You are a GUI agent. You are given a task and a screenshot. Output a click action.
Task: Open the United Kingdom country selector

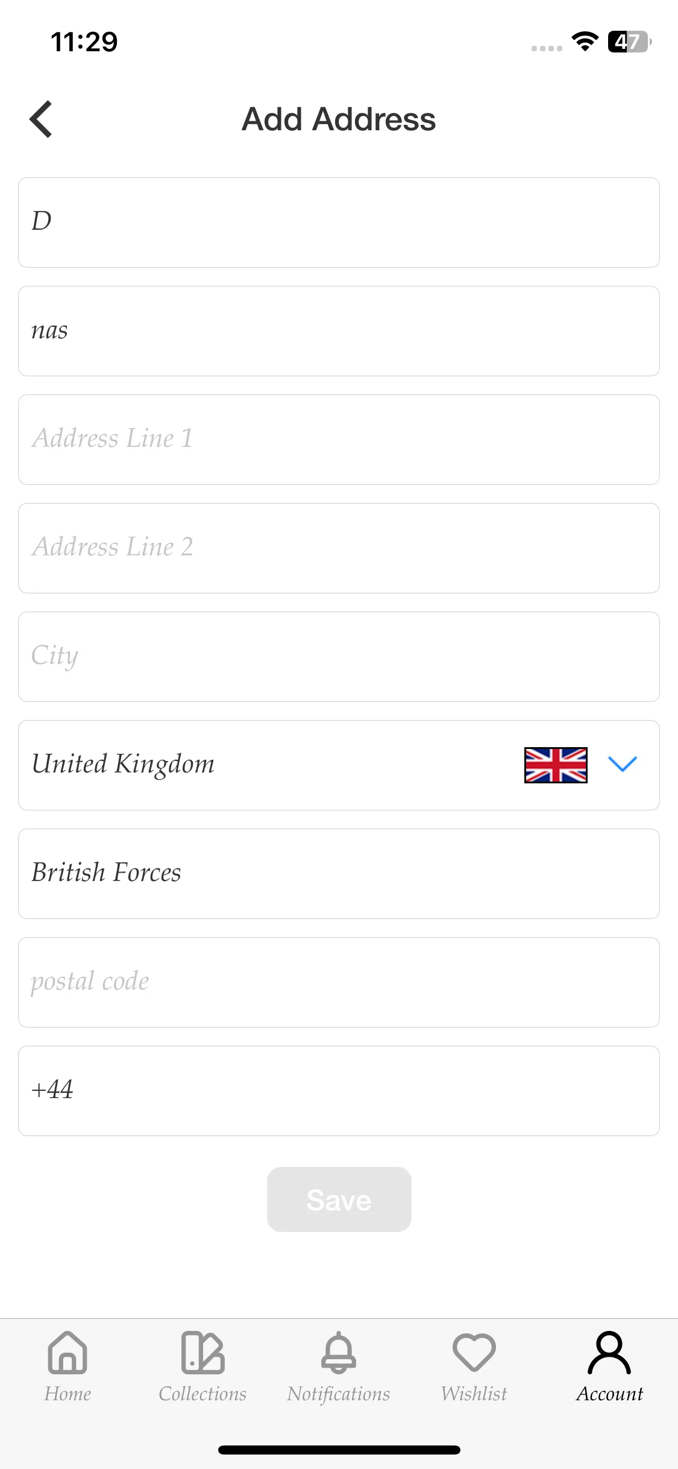click(x=339, y=765)
